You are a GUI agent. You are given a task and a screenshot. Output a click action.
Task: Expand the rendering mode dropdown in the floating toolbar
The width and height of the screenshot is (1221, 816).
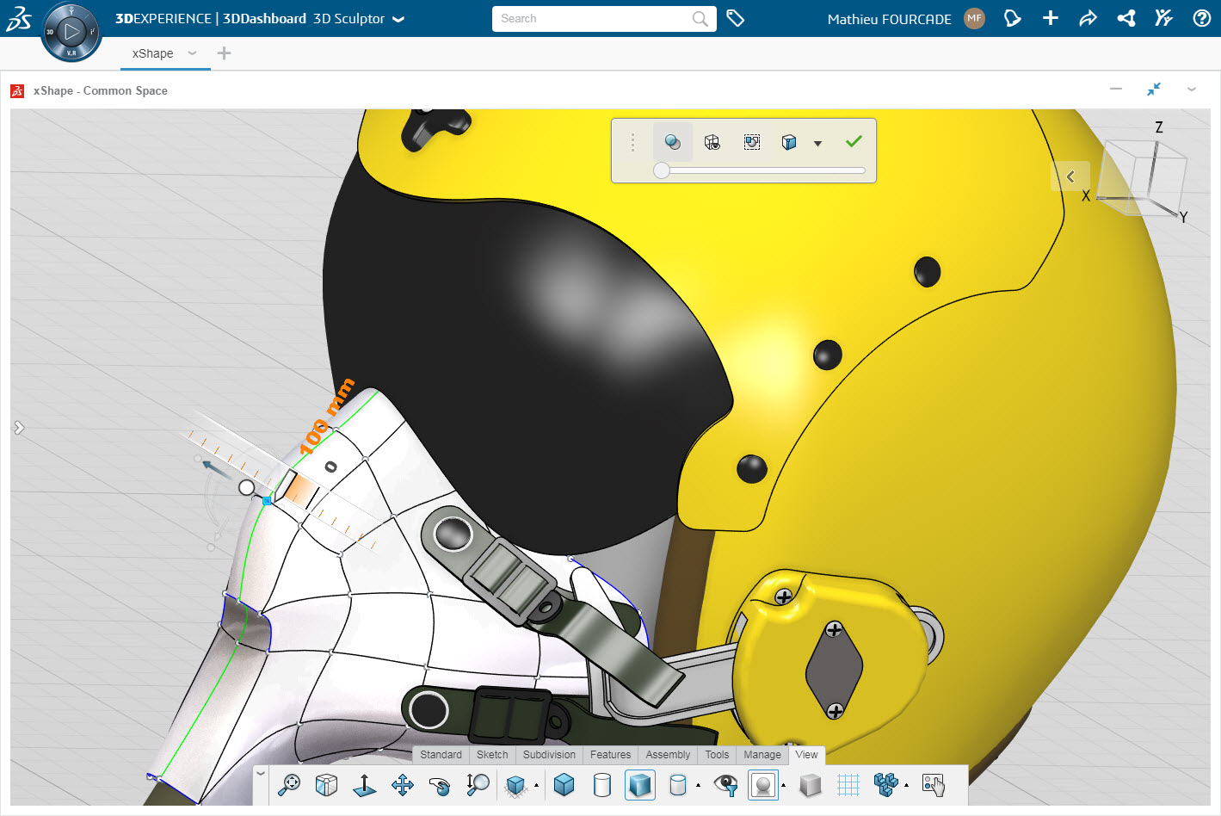point(817,142)
